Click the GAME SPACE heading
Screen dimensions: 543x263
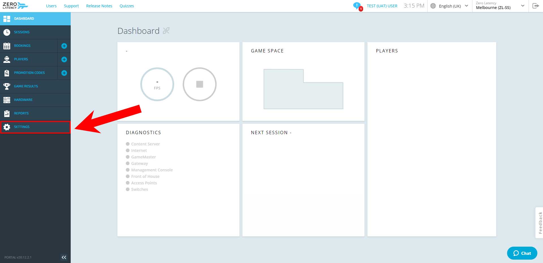click(267, 51)
